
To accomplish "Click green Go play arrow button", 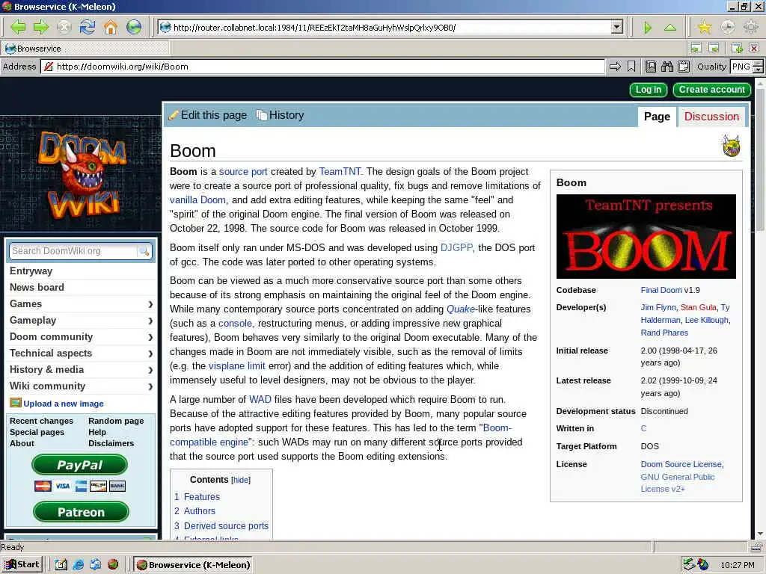I will coord(648,28).
